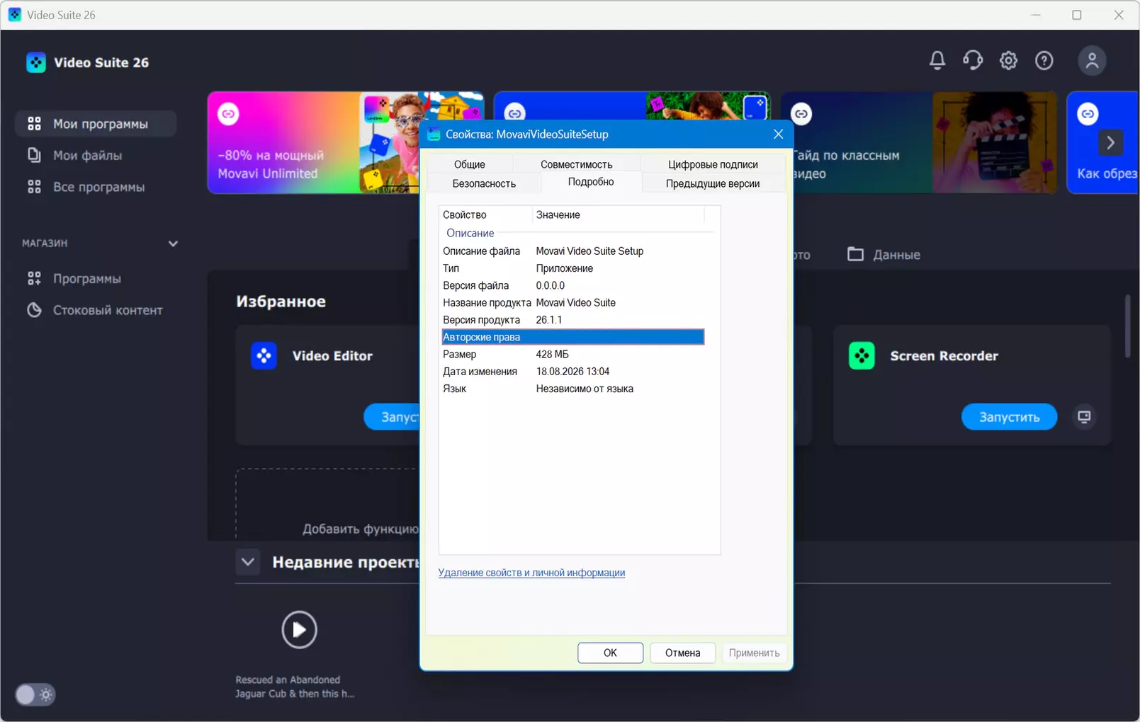Viewport: 1140px width, 722px height.
Task: Open Мои программы in sidebar
Action: pos(96,124)
